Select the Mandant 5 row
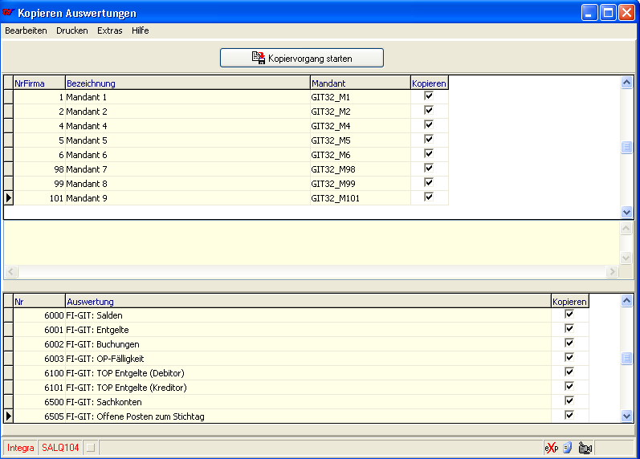The width and height of the screenshot is (640, 459). 187,140
